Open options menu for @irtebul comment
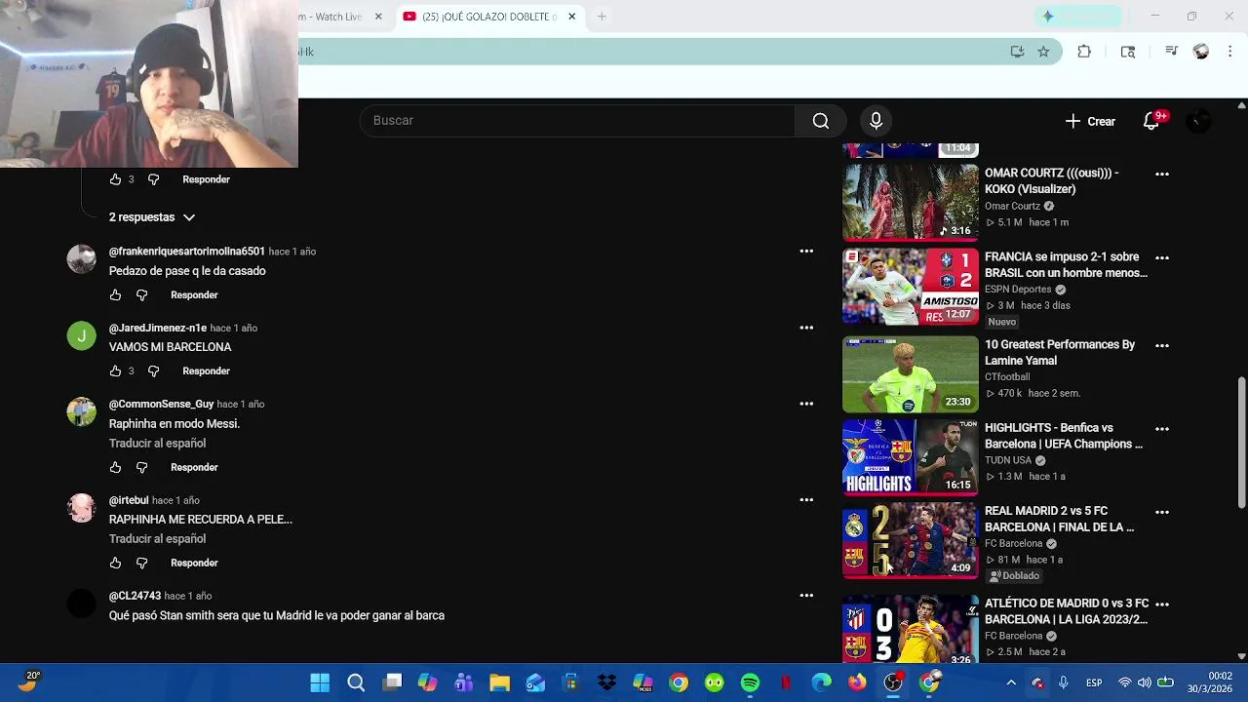This screenshot has height=702, width=1248. coord(806,500)
